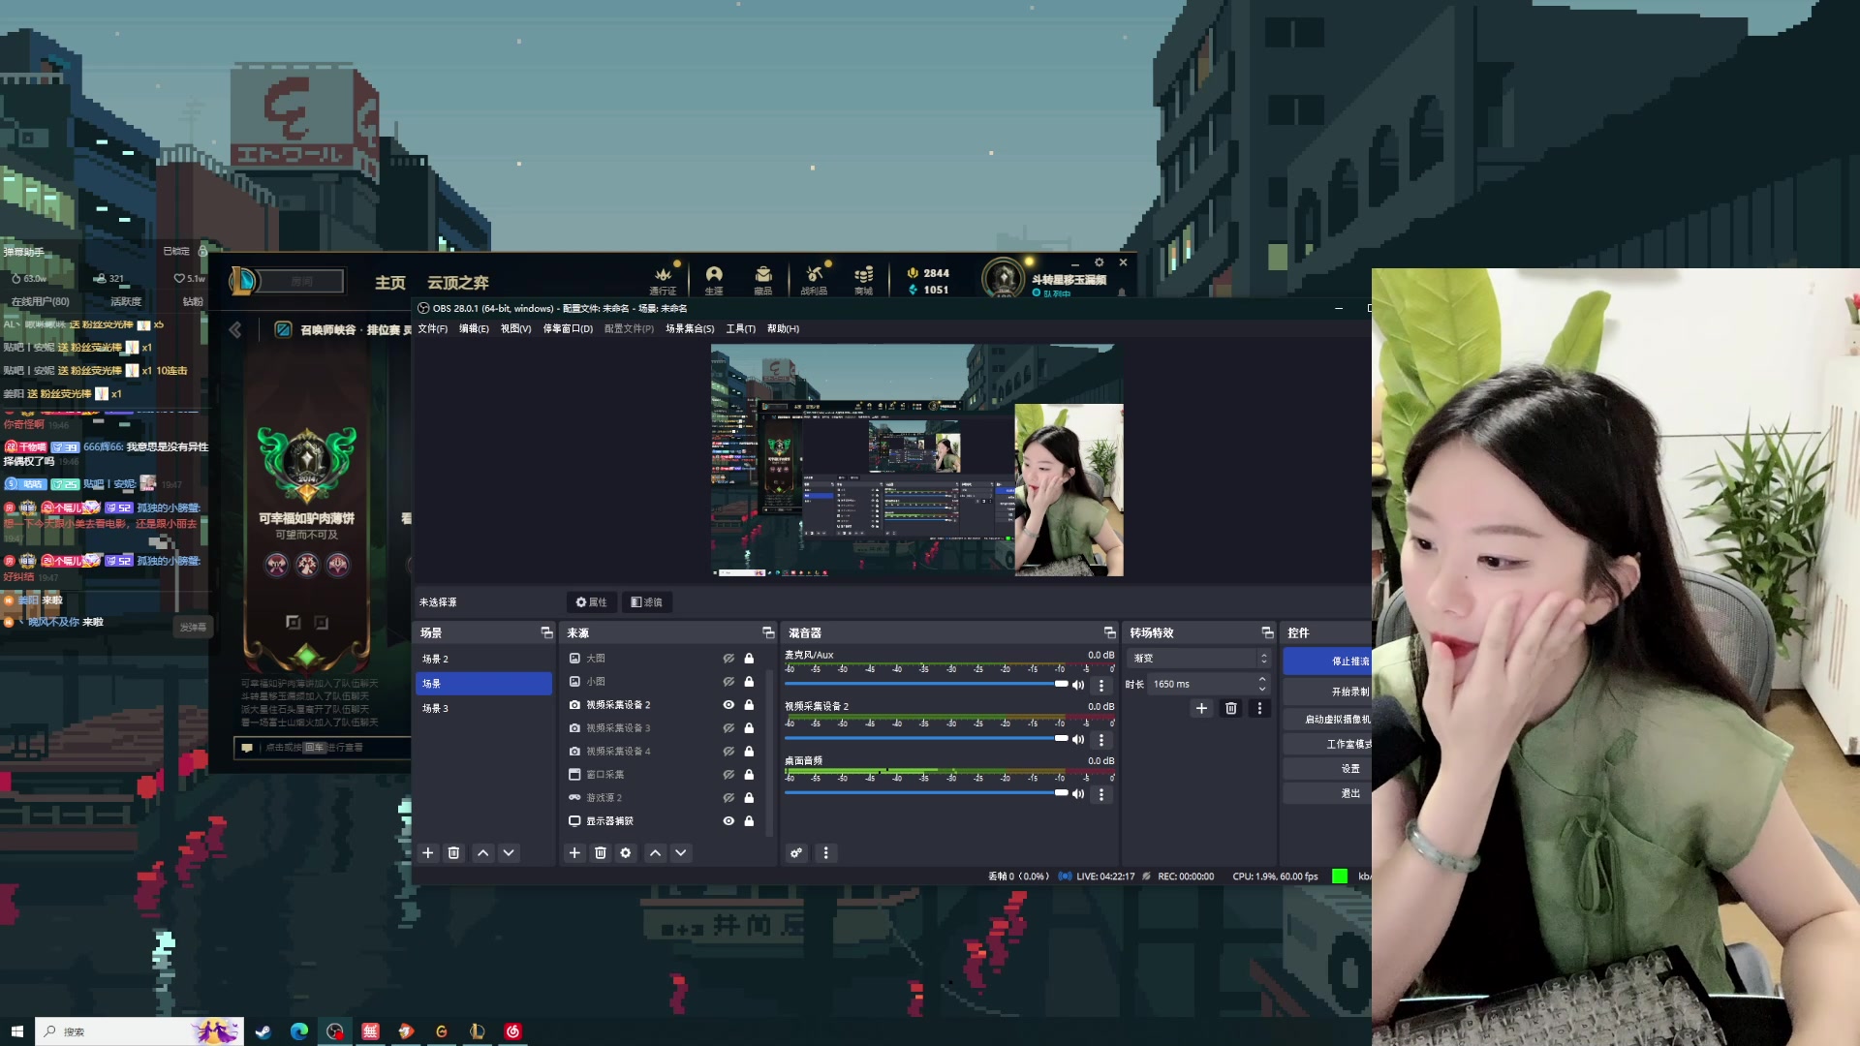Screen dimensions: 1860x1046
Task: Delete the selected scene with the trash icon
Action: tap(453, 852)
